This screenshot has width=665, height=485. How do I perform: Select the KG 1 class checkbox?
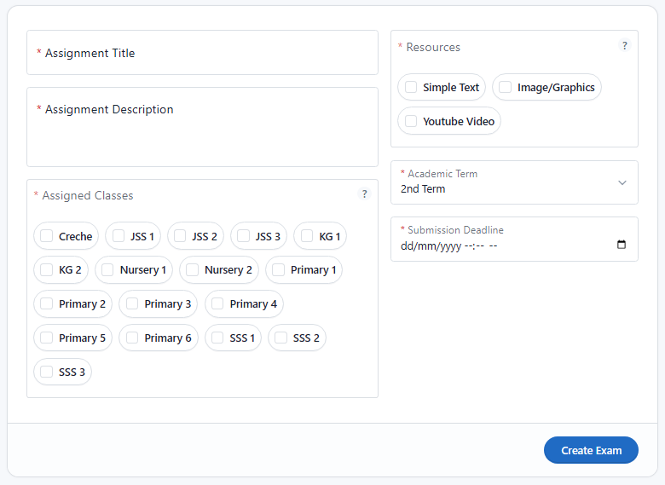point(307,236)
